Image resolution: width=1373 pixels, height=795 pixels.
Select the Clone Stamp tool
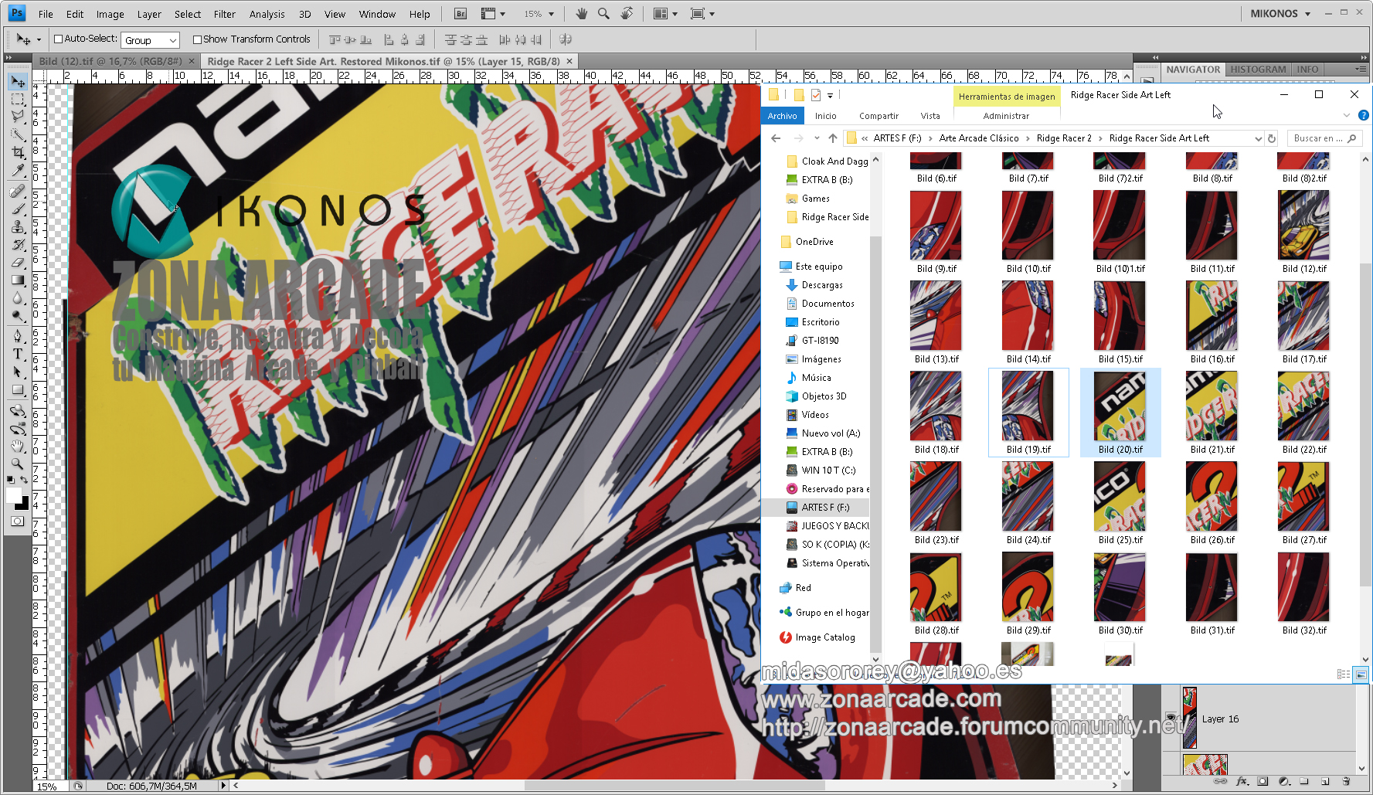(18, 226)
